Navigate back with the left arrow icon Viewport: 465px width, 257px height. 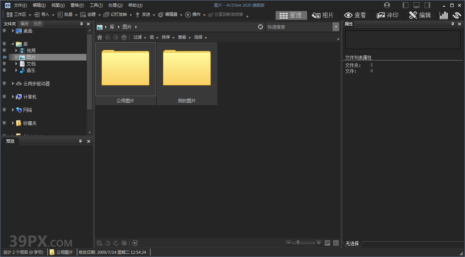(108, 37)
